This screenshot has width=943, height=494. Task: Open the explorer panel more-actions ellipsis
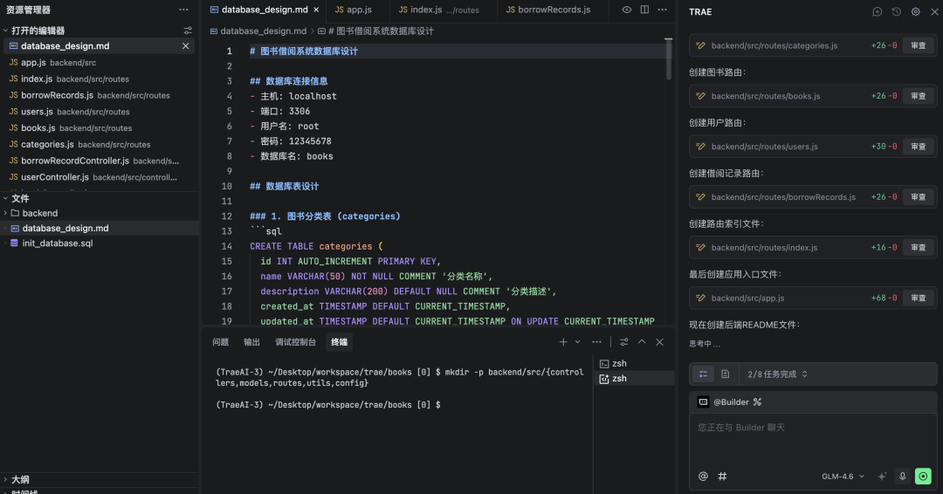click(x=183, y=10)
